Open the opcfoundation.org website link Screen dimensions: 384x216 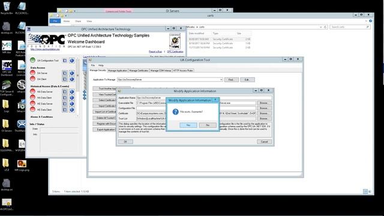(x=45, y=49)
